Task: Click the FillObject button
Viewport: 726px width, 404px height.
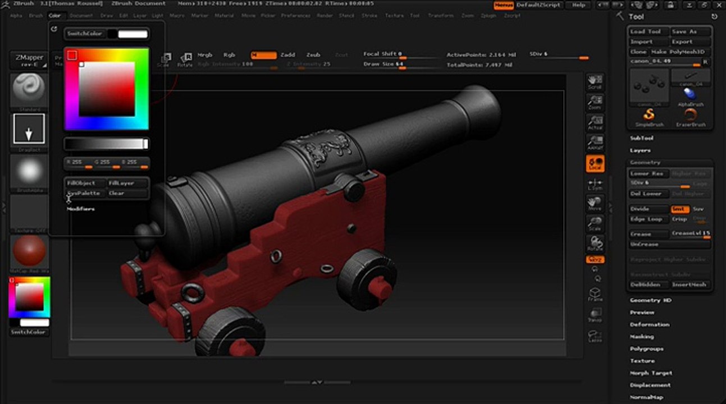Action: pos(85,183)
